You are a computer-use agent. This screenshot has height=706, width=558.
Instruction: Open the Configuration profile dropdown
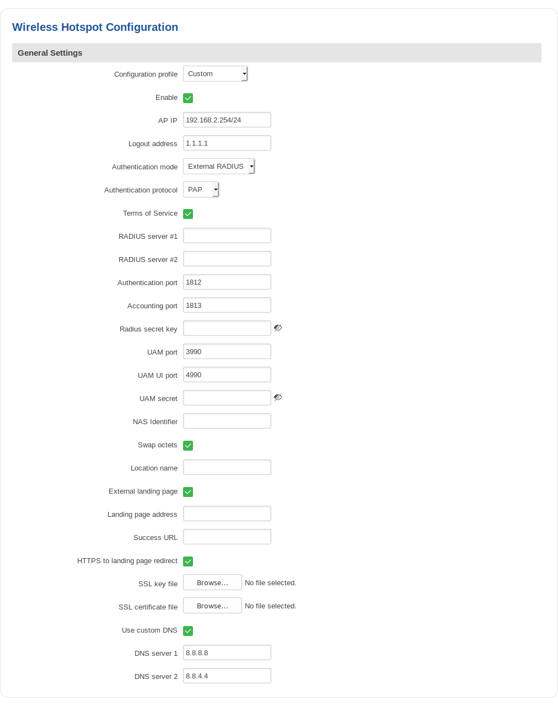(215, 73)
